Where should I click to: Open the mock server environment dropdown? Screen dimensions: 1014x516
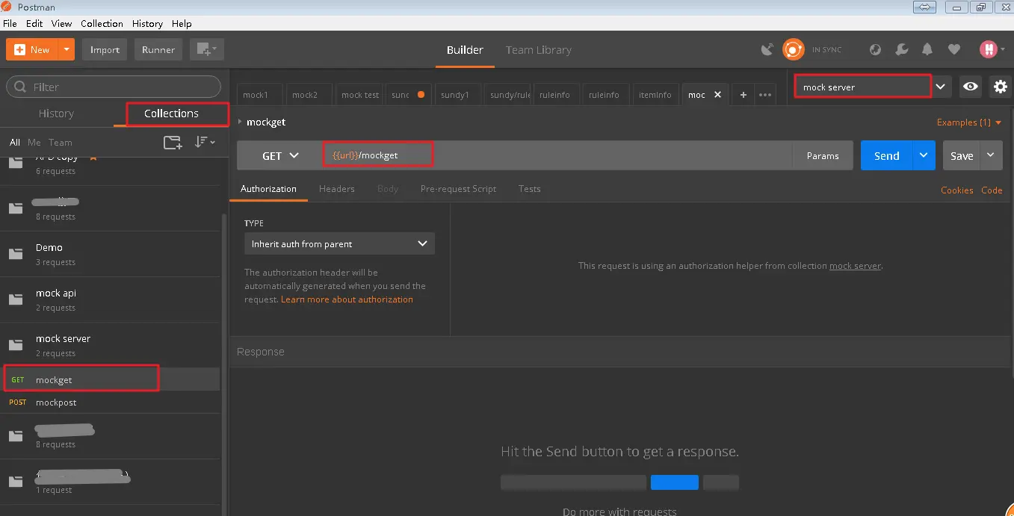tap(872, 87)
